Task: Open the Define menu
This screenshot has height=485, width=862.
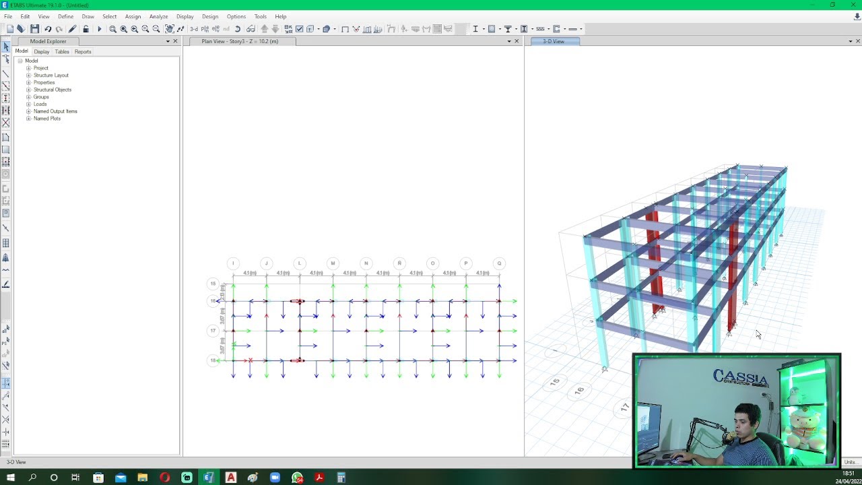Action: click(66, 16)
